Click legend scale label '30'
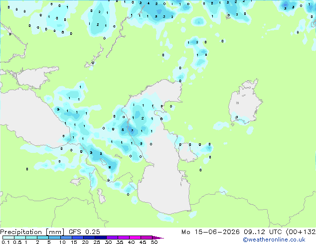316x244 pixels. pos(108,242)
